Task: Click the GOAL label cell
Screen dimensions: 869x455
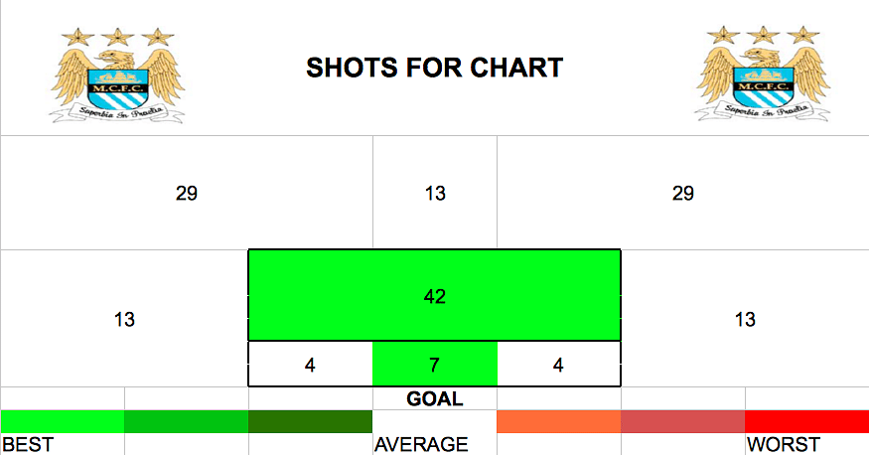Action: pos(435,398)
